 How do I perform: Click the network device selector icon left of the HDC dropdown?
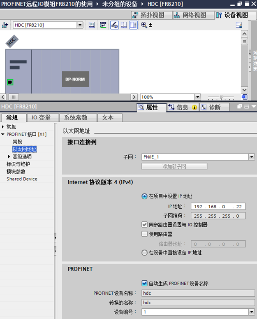pos(5,25)
